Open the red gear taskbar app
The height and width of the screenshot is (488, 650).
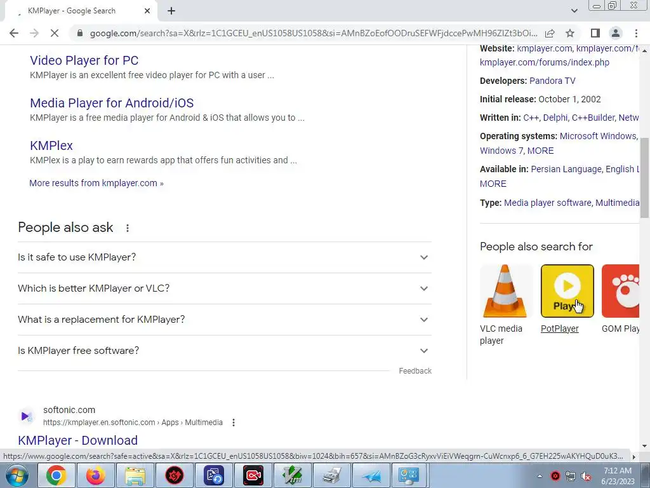[x=175, y=475]
